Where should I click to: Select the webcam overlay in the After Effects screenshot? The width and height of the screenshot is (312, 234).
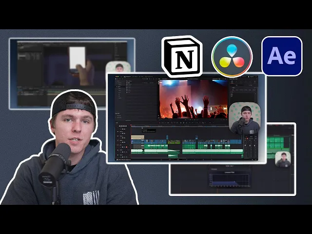click(x=118, y=67)
